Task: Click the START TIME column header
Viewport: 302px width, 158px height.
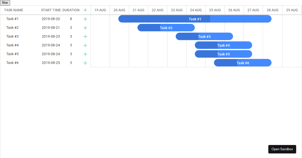Action: tap(51, 10)
